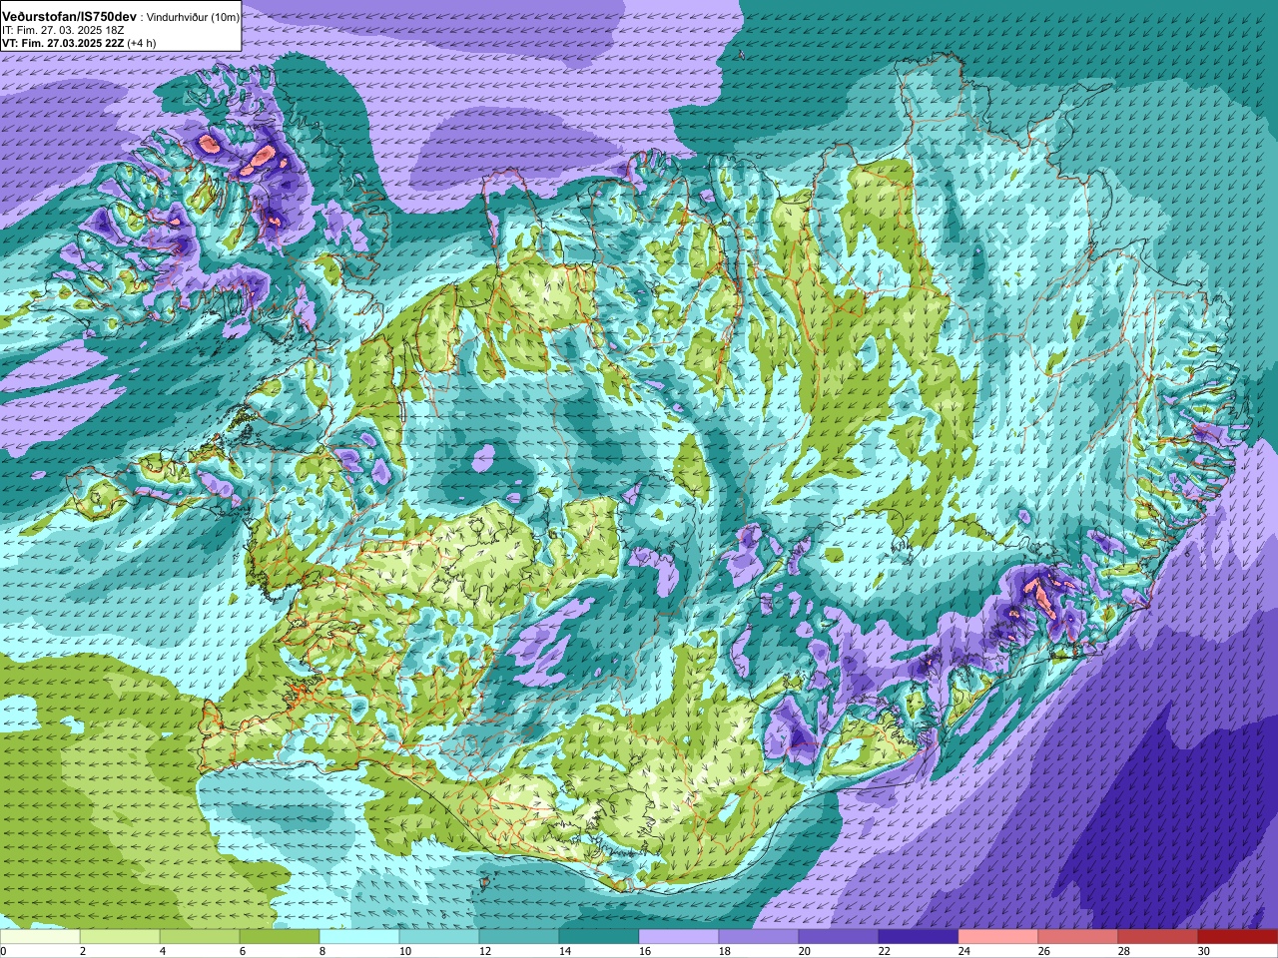Image resolution: width=1278 pixels, height=958 pixels.
Task: Click the 18–20 legend color swatch
Action: [x=759, y=937]
